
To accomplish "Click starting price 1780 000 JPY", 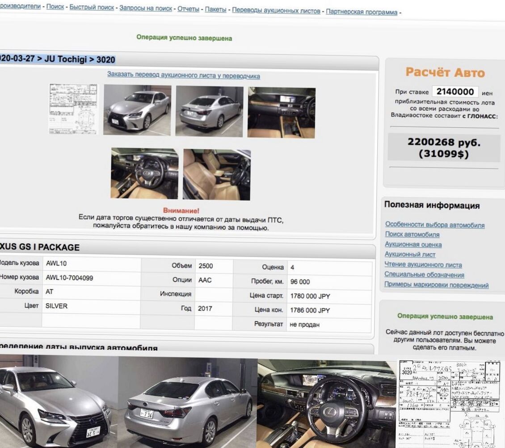I will click(x=310, y=296).
